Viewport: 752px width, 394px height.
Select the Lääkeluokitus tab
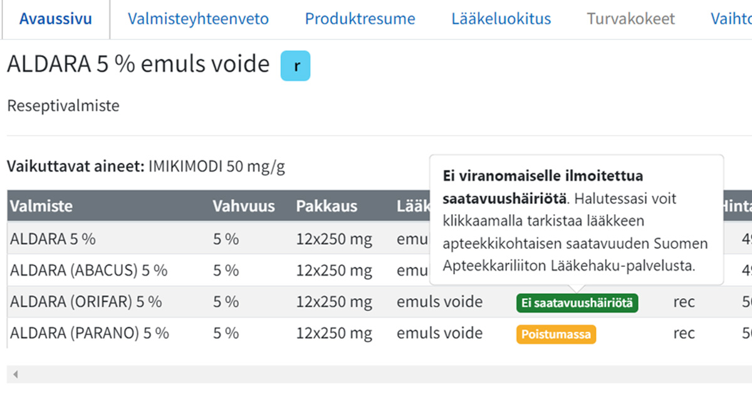tap(501, 19)
